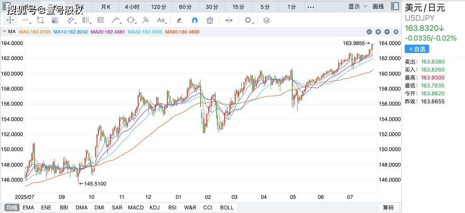Click the 最高 163.9300 value
Viewport: 465px width, 213px height.
tap(433, 77)
